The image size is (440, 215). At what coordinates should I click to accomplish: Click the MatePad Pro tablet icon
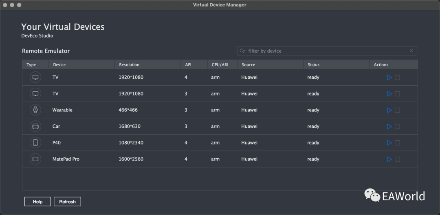click(x=35, y=159)
